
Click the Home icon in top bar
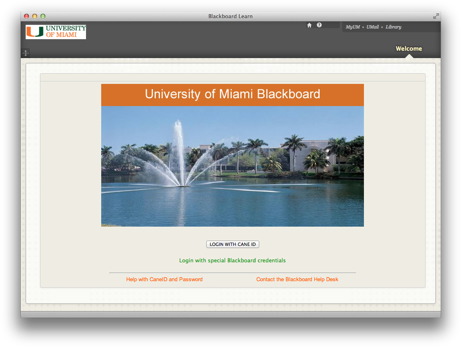pos(309,25)
